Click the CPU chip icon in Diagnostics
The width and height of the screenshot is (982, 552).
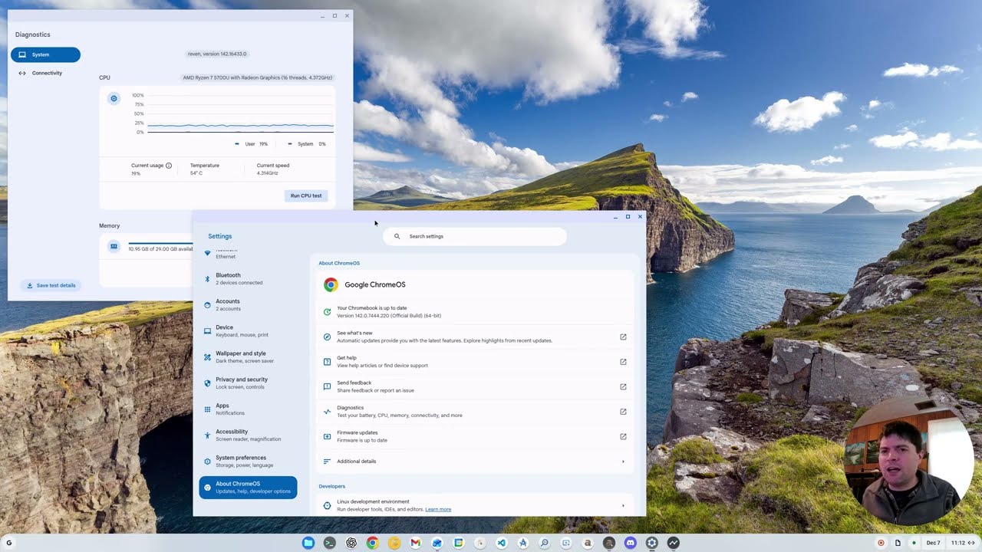[x=114, y=98]
